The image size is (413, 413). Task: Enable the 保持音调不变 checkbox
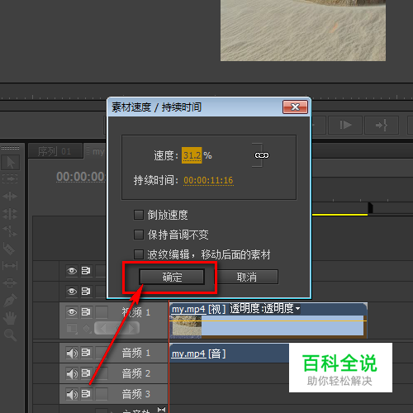(139, 235)
